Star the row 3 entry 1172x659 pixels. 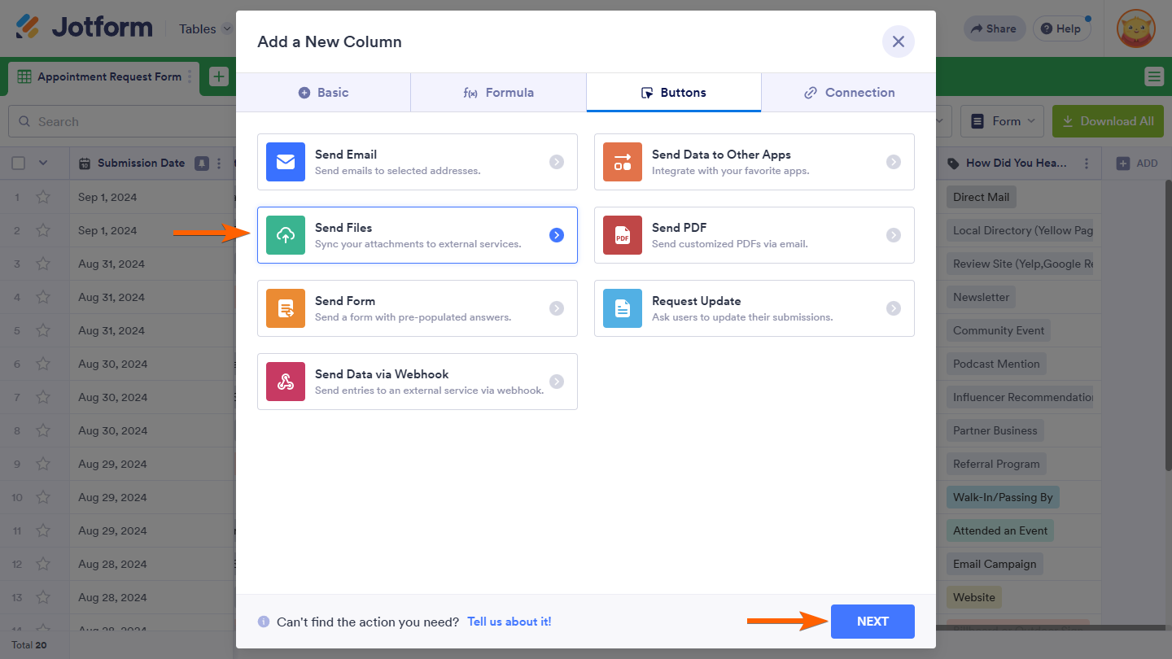(x=43, y=264)
